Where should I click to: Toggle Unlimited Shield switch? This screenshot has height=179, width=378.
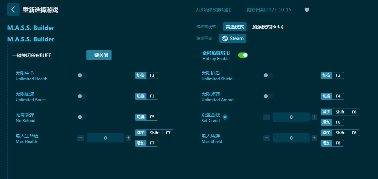268,75
